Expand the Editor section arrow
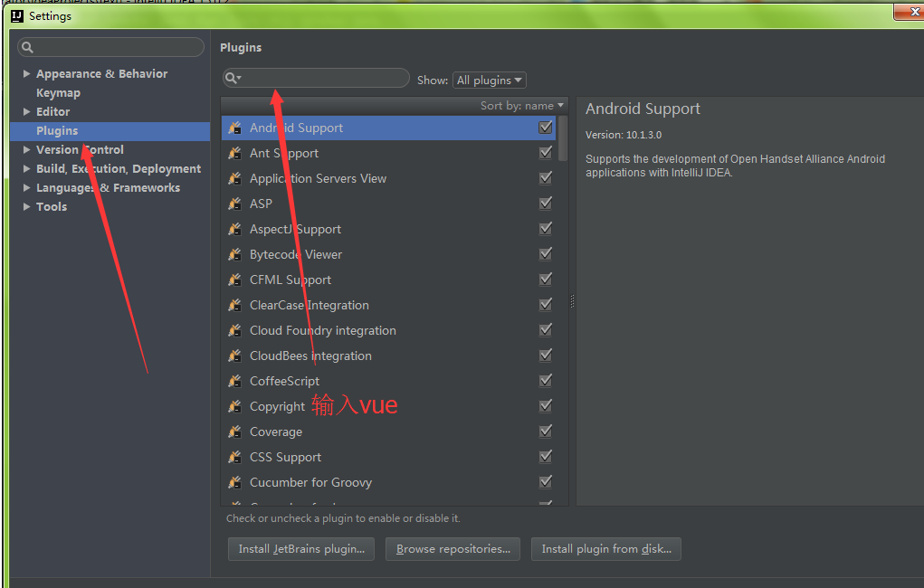Viewport: 924px width, 588px height. (x=26, y=111)
